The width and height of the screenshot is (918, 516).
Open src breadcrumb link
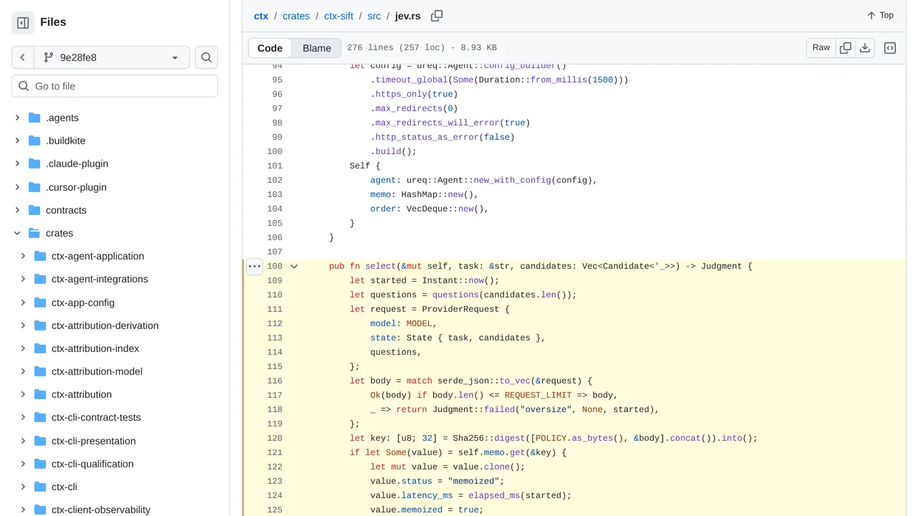click(x=374, y=16)
